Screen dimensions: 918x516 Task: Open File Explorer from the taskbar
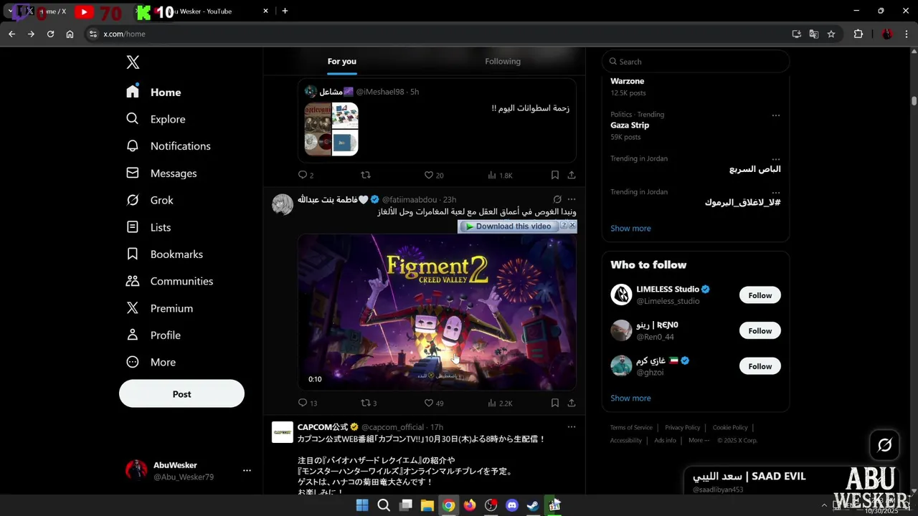pos(427,505)
